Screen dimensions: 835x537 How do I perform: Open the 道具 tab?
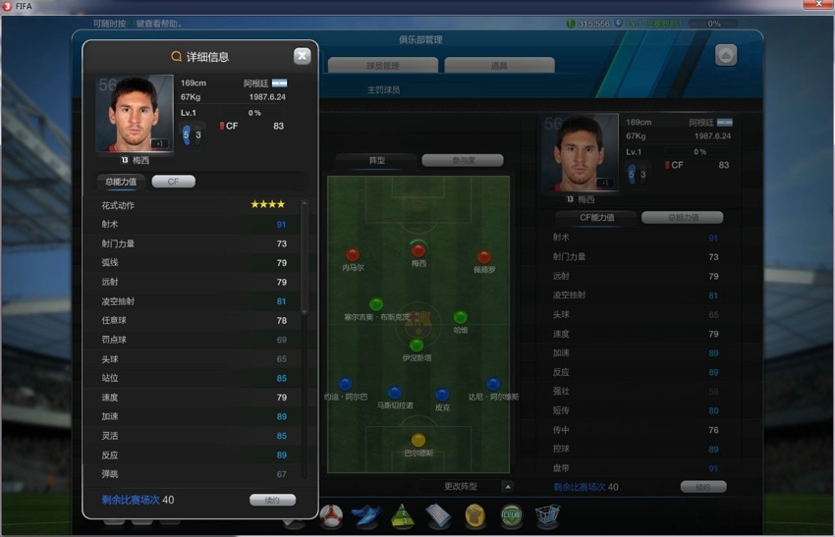[499, 66]
